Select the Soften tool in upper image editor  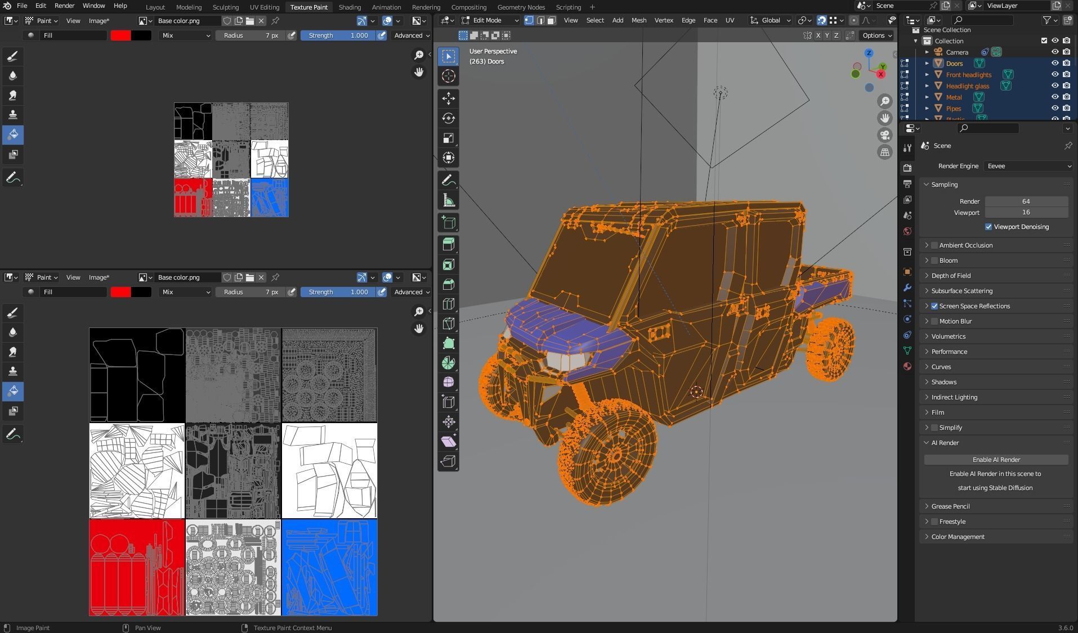click(x=13, y=75)
